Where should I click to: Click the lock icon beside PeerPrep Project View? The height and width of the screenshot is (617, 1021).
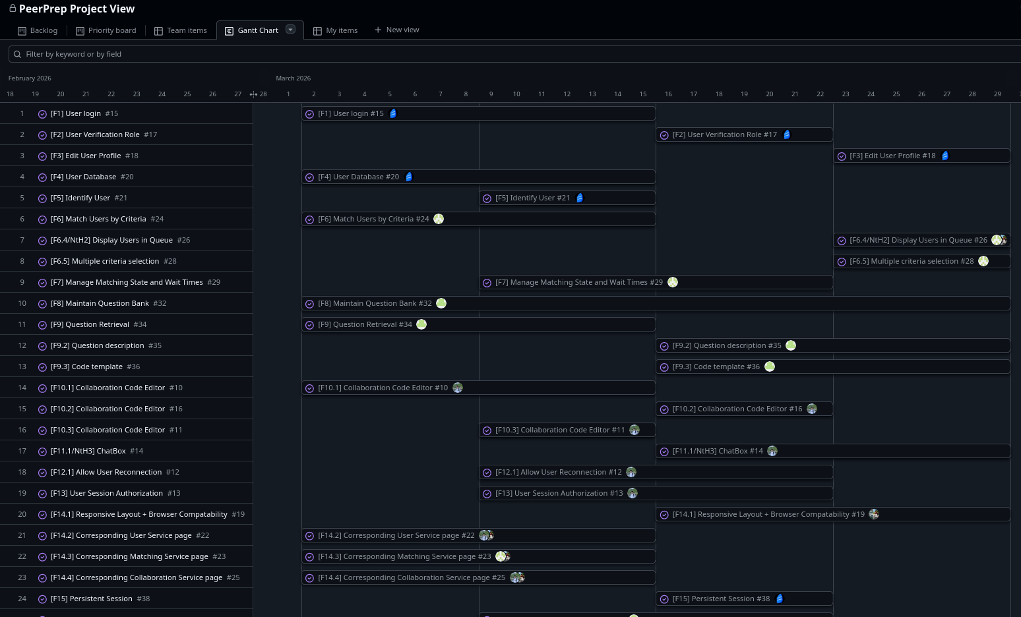click(x=12, y=8)
